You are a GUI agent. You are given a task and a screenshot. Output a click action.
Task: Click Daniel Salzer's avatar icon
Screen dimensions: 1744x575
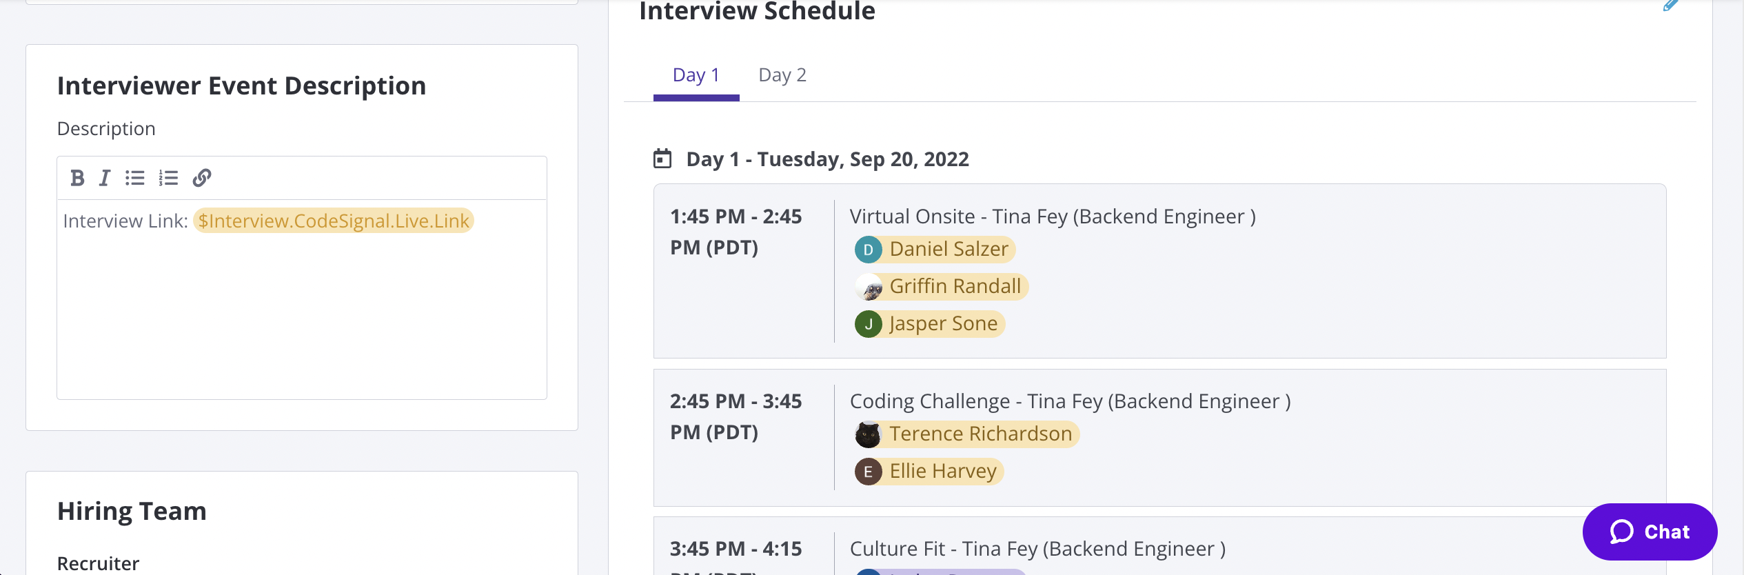[868, 250]
